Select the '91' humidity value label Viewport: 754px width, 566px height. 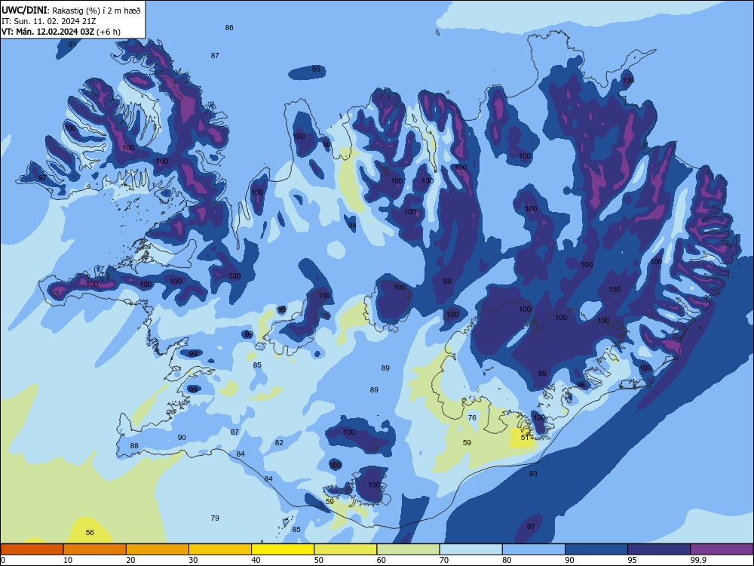pos(72,44)
